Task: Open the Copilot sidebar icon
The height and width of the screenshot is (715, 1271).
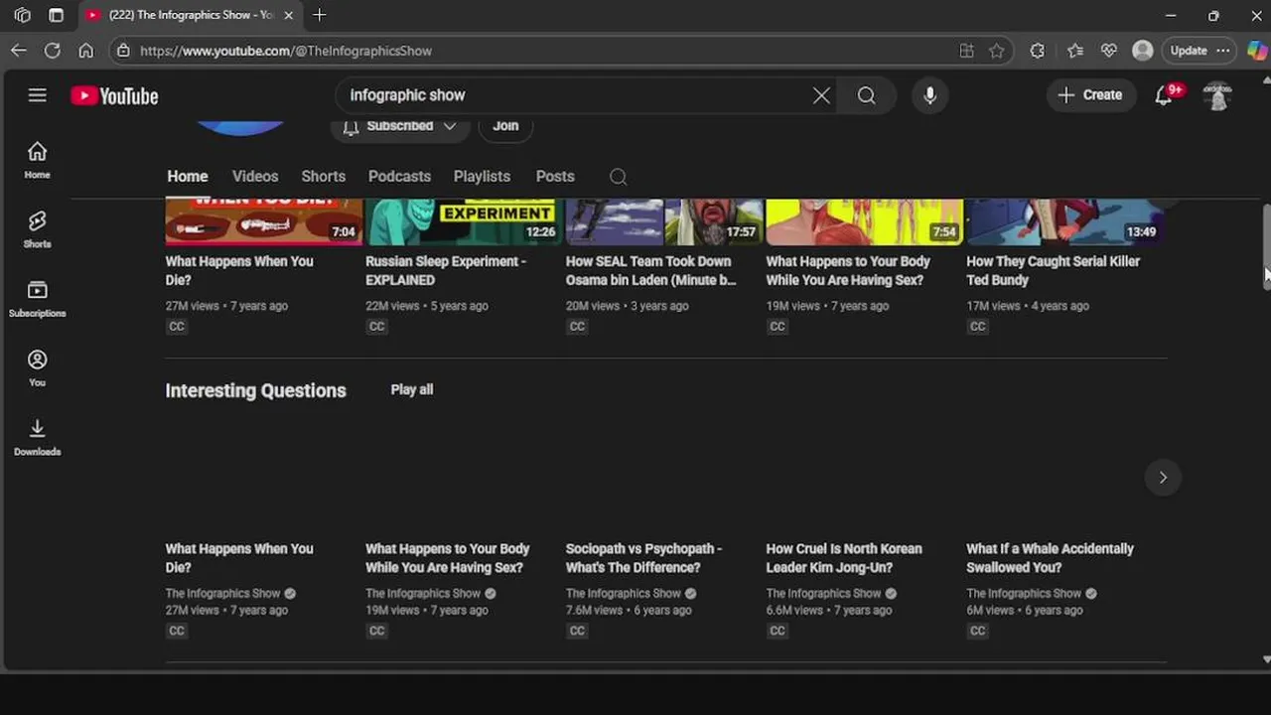Action: tap(1257, 51)
